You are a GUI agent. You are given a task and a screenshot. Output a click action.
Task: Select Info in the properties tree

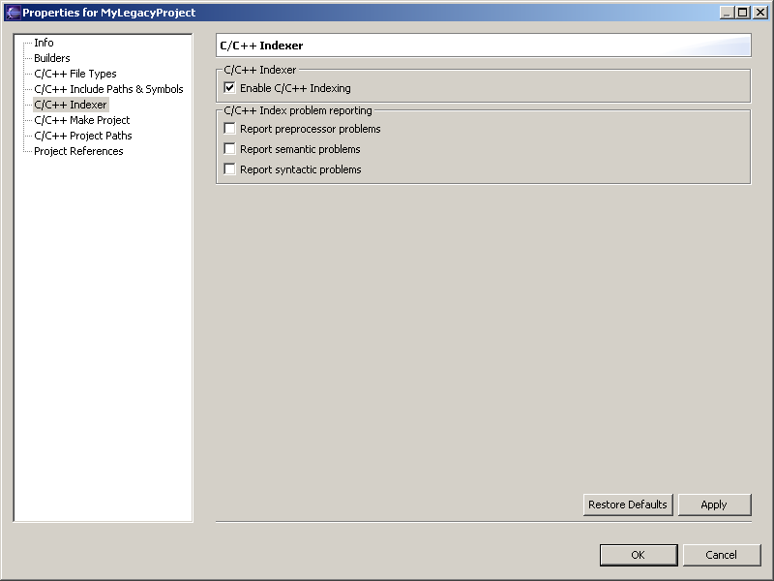point(44,43)
